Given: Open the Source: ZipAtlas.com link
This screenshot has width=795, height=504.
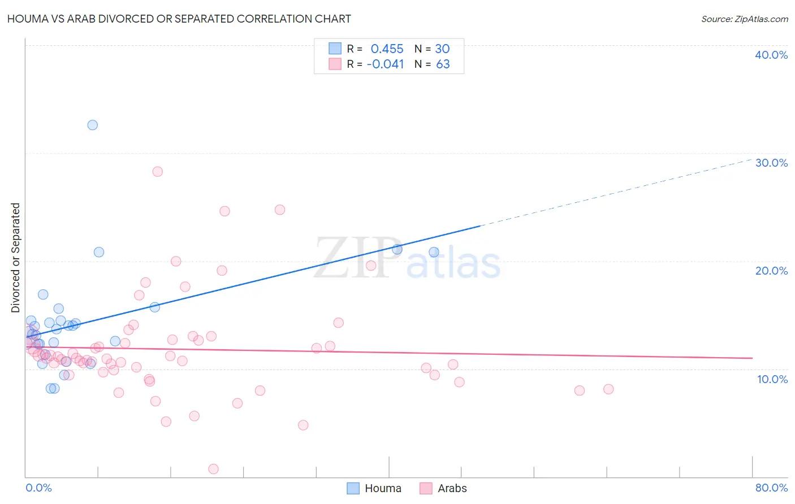Looking at the screenshot, I should click(745, 19).
